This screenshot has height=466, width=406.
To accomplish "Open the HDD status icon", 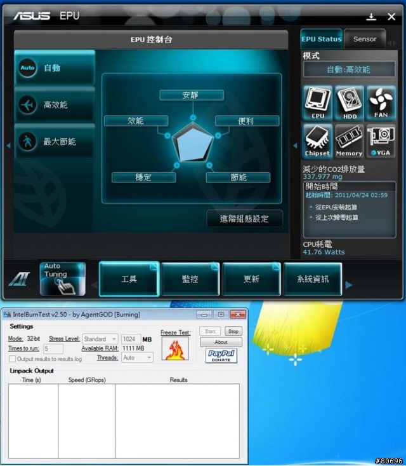I will tap(350, 103).
